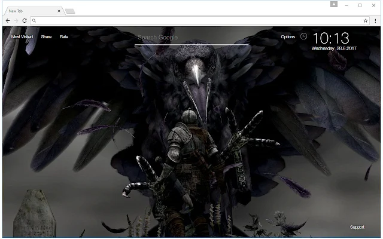The image size is (383, 239).
Task: Click the 10:13 clock display
Action: pyautogui.click(x=331, y=38)
